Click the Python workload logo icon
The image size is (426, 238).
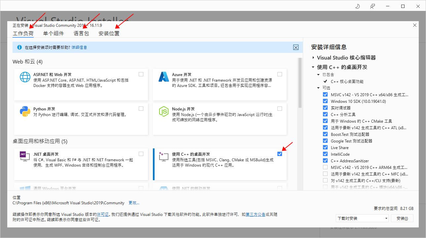[25, 111]
